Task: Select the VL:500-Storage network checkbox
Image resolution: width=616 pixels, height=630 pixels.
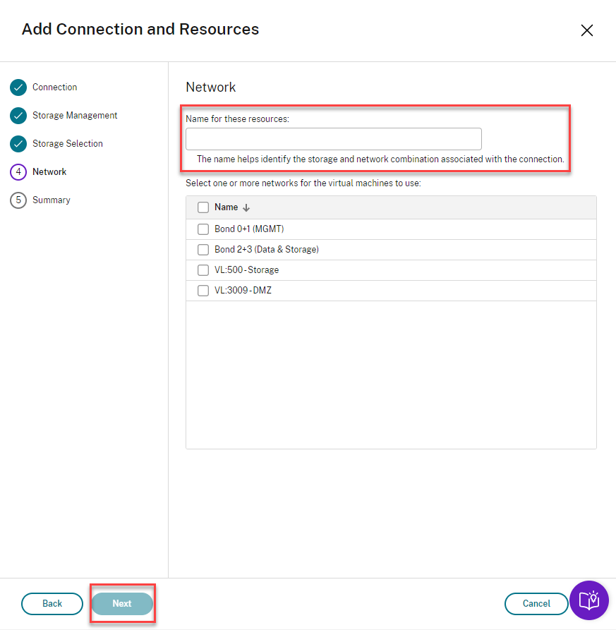Action: click(203, 270)
